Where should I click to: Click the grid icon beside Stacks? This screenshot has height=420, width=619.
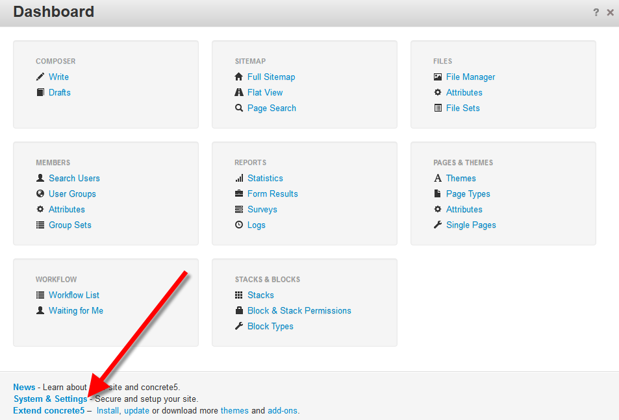[239, 295]
